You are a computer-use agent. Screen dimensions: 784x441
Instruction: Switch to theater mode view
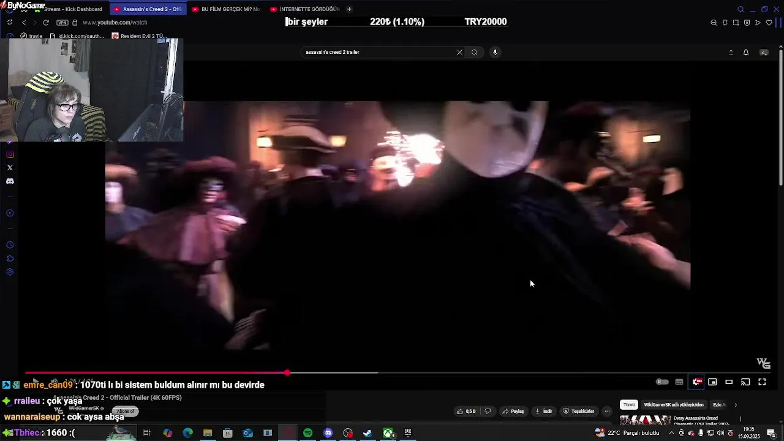(x=729, y=382)
